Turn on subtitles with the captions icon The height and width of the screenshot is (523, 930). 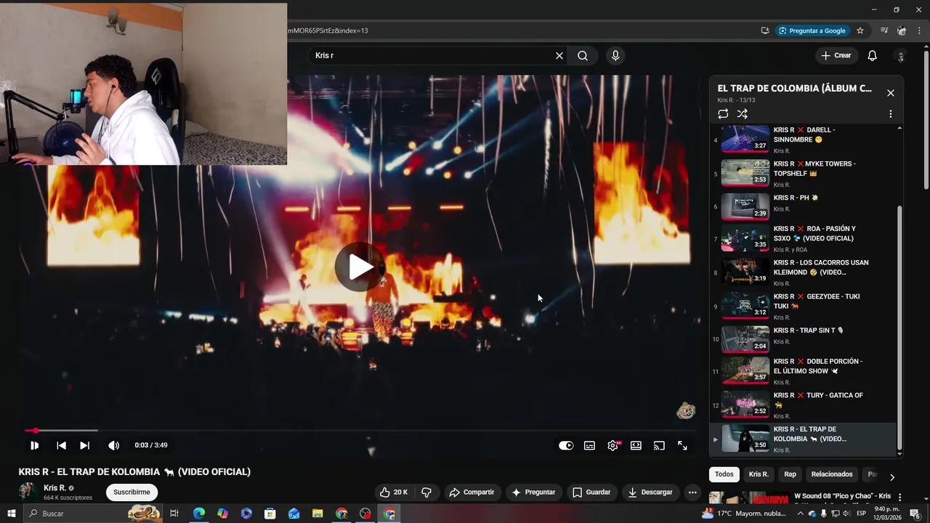(589, 445)
